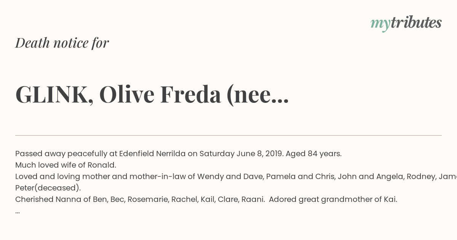Click "Adored great grandmother of Kai" sentence

click(333, 200)
